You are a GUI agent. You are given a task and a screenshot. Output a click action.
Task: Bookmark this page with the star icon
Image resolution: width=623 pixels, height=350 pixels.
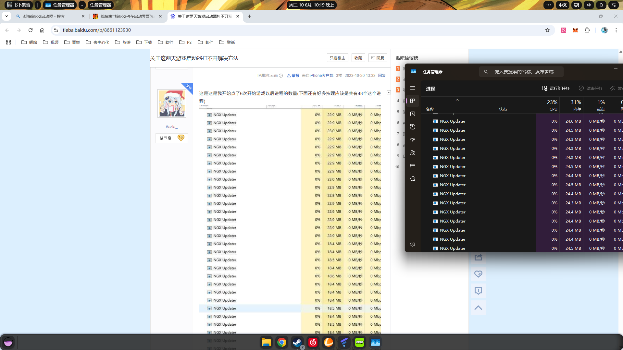pos(547,30)
